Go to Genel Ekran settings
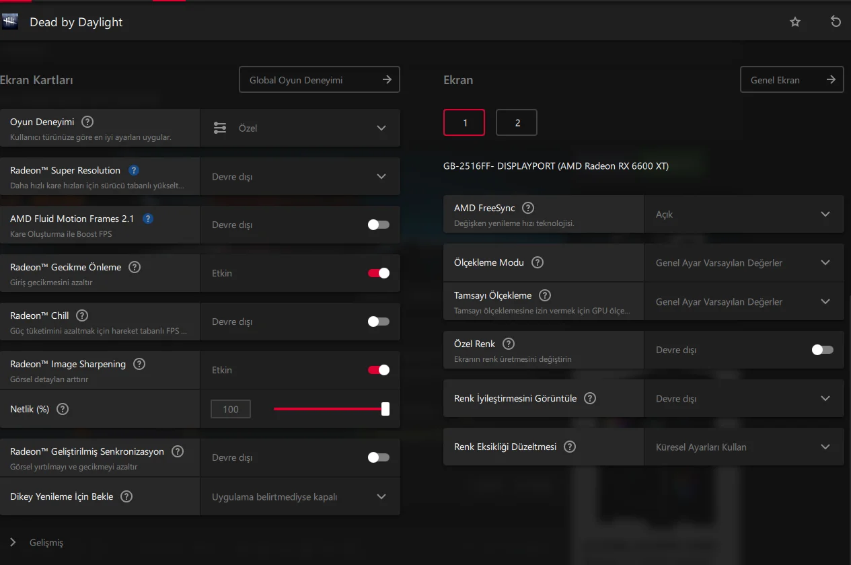851x565 pixels. [792, 79]
